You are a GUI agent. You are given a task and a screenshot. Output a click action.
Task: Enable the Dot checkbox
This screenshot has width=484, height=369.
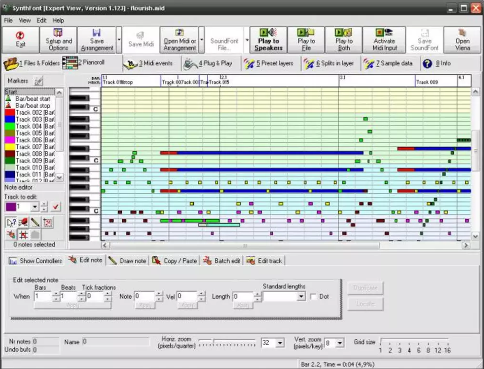(x=314, y=297)
